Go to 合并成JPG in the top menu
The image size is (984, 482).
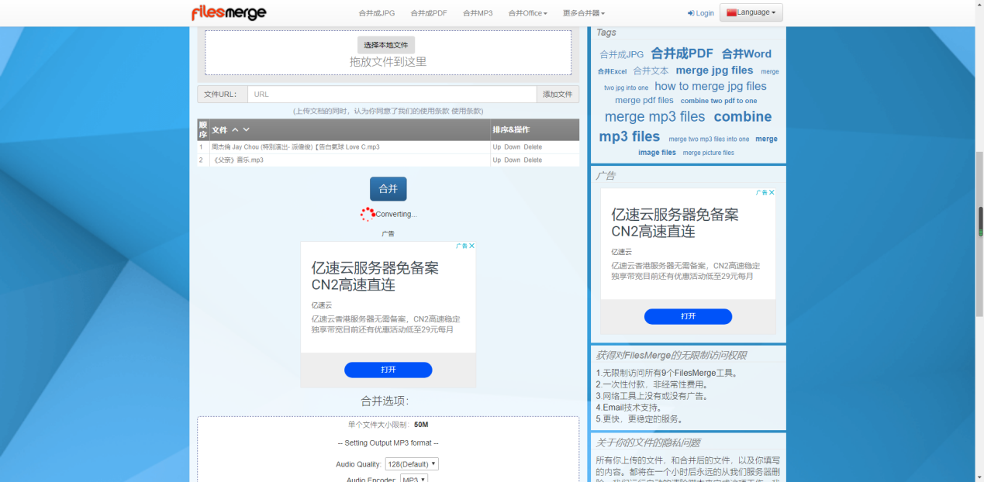coord(377,13)
